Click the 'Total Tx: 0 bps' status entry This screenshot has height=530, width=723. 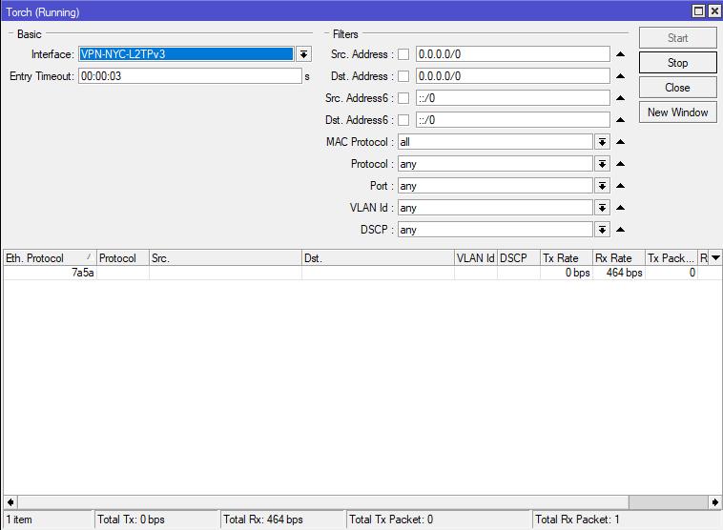tap(156, 520)
